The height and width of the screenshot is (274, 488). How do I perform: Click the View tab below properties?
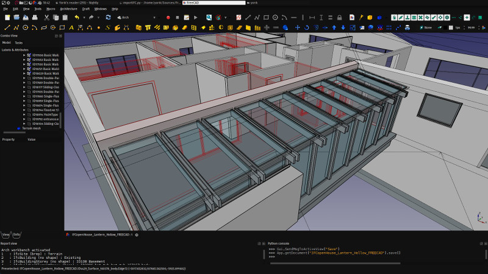click(5, 234)
